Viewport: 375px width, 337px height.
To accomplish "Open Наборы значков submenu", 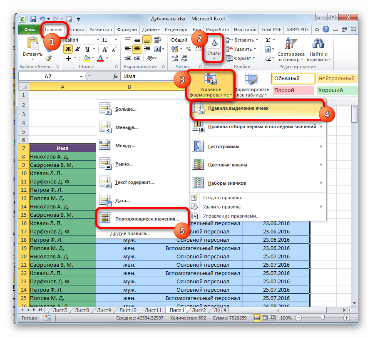I will click(x=258, y=183).
